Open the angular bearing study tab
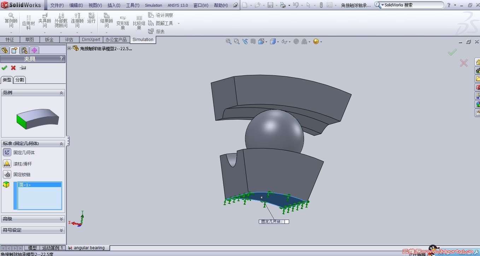Screen dimensions: 480x256 point(88,248)
